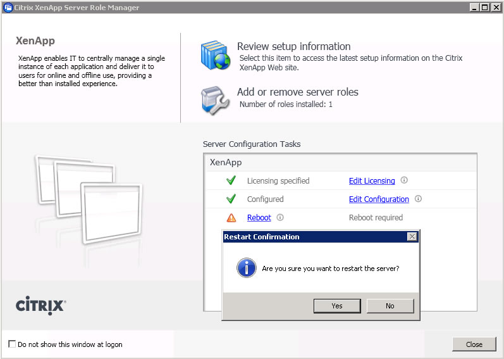This screenshot has width=504, height=359.
Task: Click the 'Server Configuration Tasks' heading
Action: coord(252,144)
